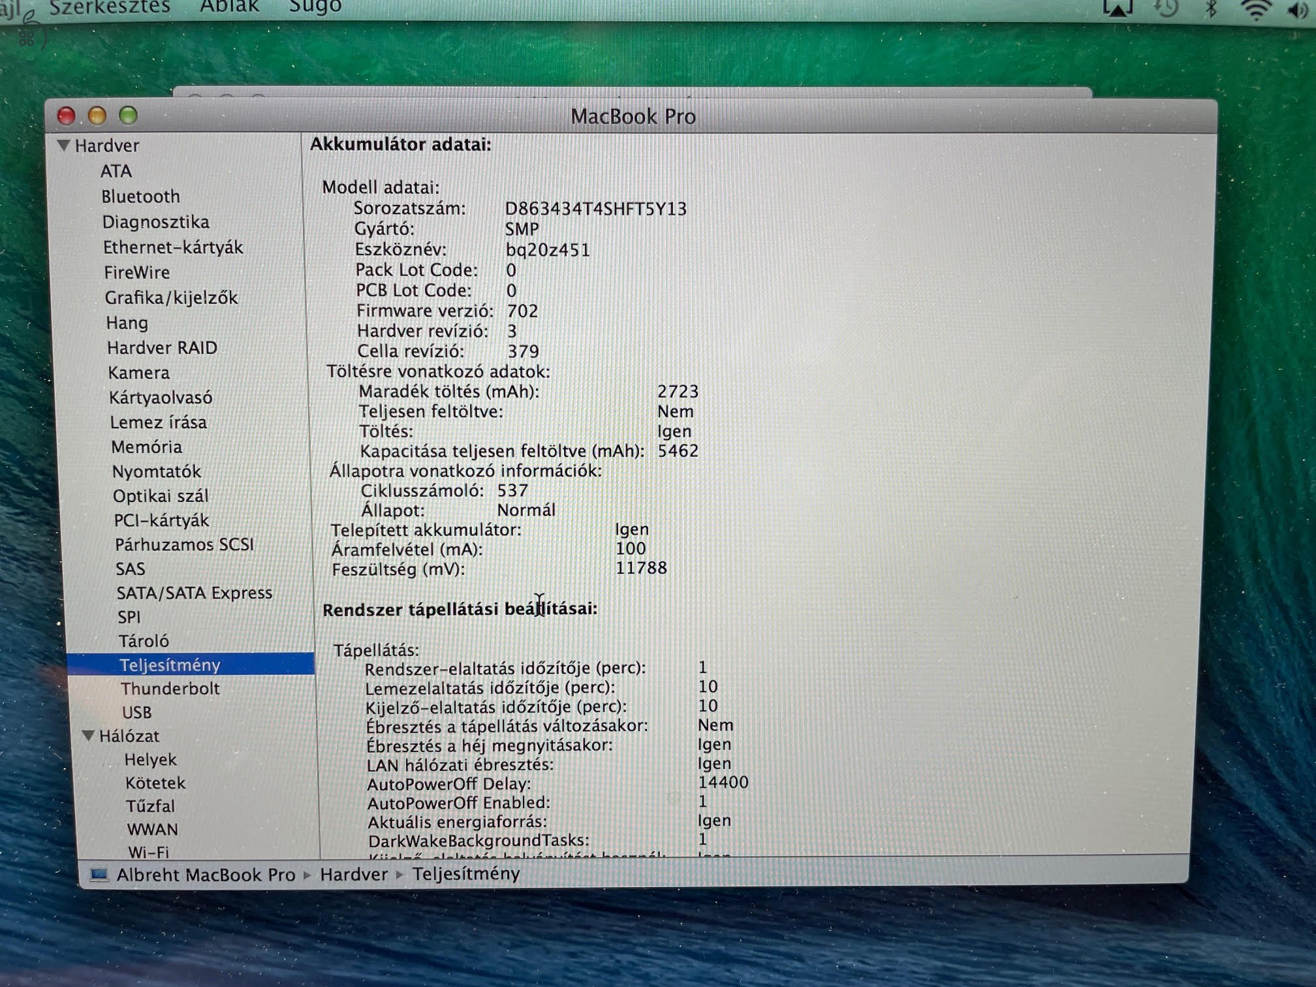This screenshot has height=987, width=1316.
Task: Open the Wi-Fi status menu icon
Action: pos(1256,9)
